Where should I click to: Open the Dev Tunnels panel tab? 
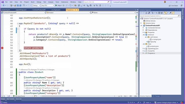(x=10, y=99)
